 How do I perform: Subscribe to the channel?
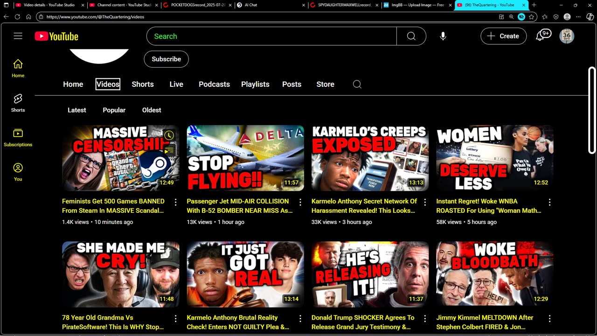click(x=166, y=59)
